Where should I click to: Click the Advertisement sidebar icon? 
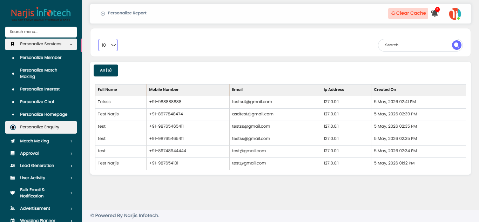(13, 208)
